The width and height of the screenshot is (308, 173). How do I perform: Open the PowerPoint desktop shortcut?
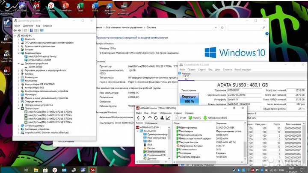click(x=65, y=7)
